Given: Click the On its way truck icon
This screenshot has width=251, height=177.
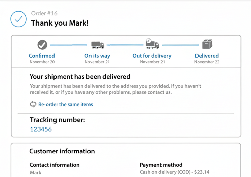Looking at the screenshot, I should coord(98,45).
